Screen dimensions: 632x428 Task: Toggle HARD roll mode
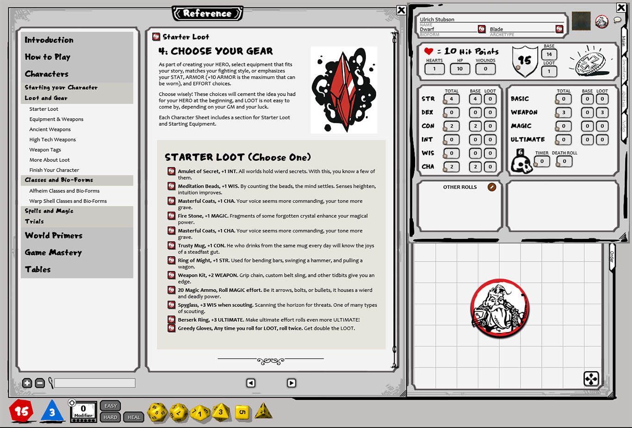point(110,417)
